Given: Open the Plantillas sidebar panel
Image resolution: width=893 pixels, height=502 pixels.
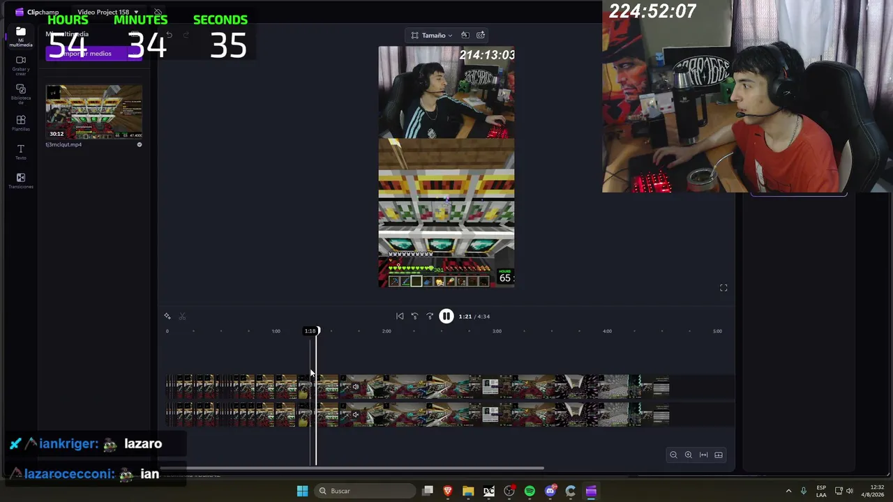Looking at the screenshot, I should coord(21,123).
